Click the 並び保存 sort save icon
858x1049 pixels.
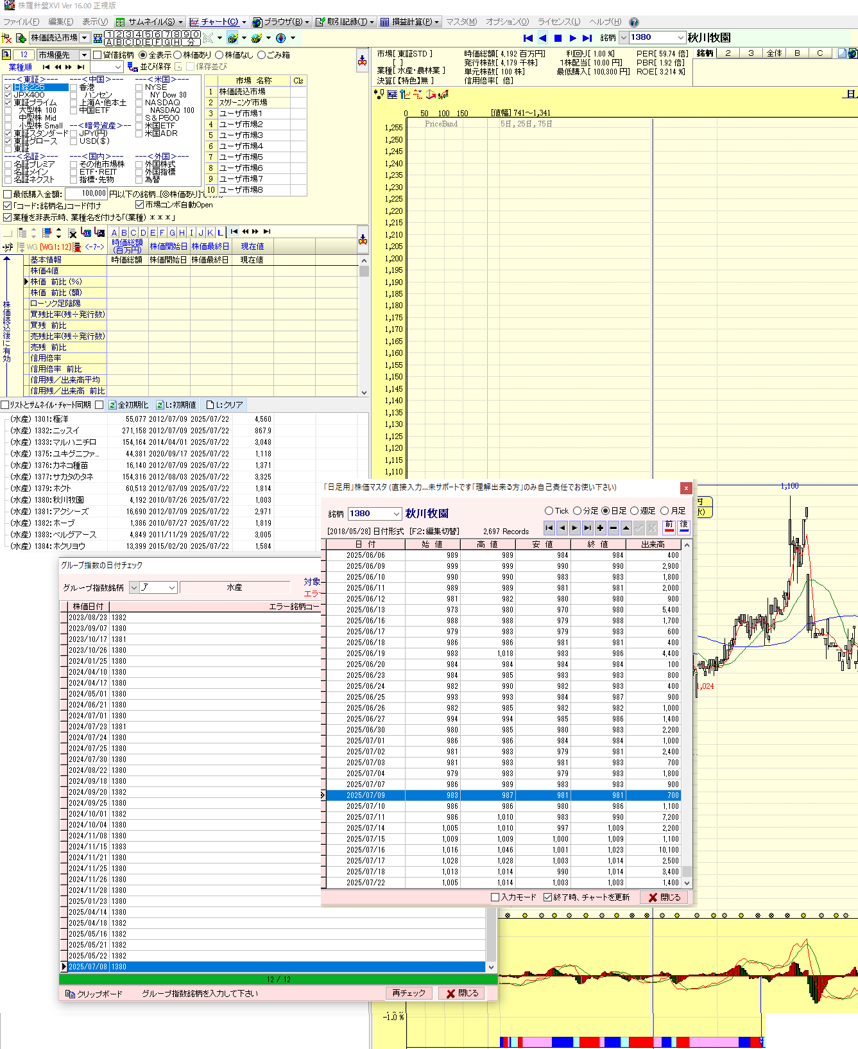coord(132,66)
